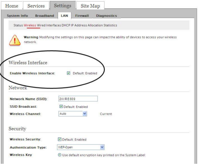198x166 pixels.
Task: Open the Diagnostics sub-tab
Action: 106,16
